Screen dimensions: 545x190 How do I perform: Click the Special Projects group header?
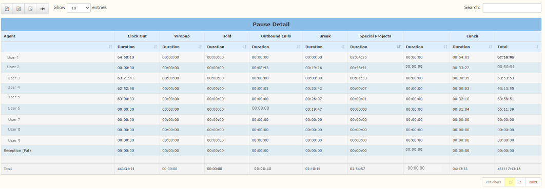point(375,36)
